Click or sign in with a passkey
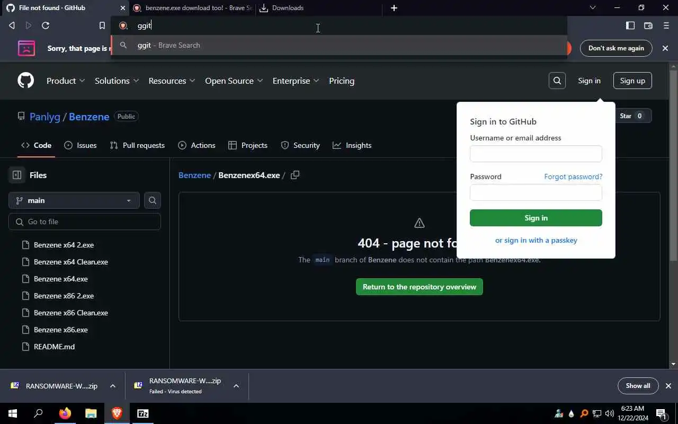 pos(536,240)
